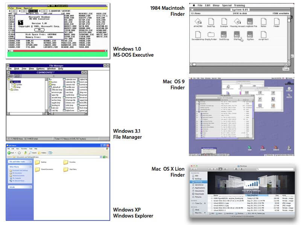
Task: Open the Tree menu in File Manager
Action: [x=24, y=69]
